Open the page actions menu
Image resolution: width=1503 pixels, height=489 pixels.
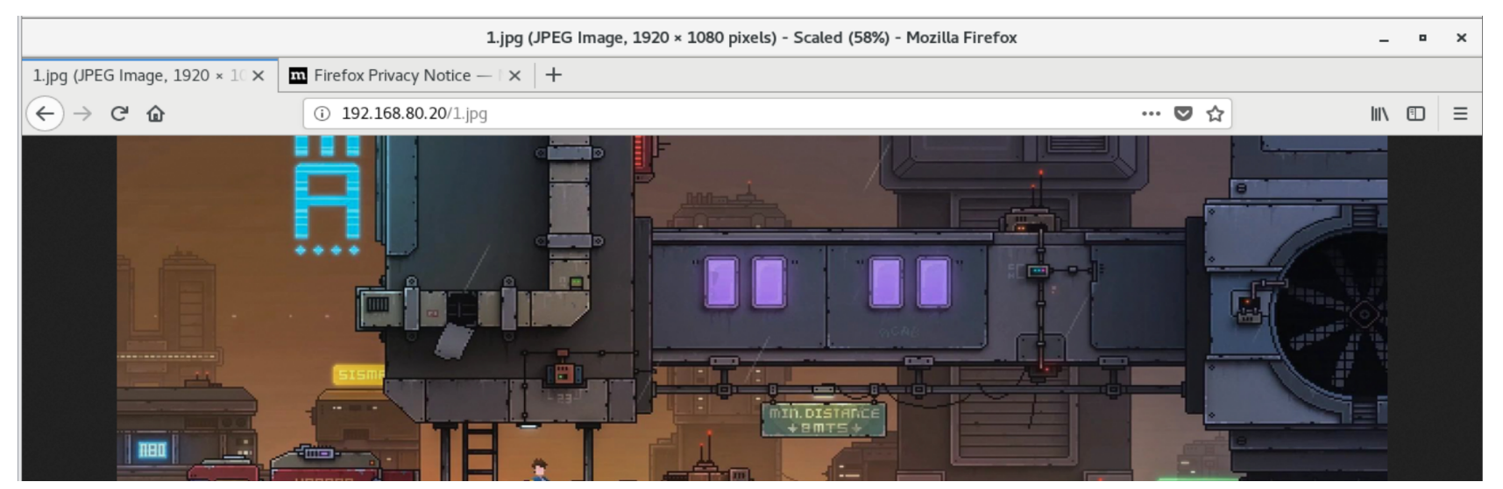pos(1151,114)
